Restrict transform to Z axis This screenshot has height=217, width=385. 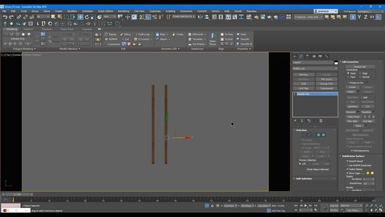click(366, 17)
